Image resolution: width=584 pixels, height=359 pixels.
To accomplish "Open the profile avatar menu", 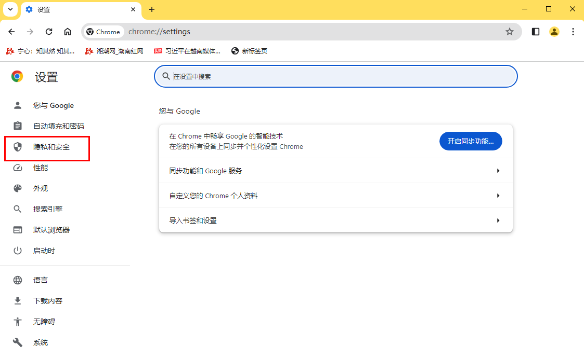I will click(554, 32).
